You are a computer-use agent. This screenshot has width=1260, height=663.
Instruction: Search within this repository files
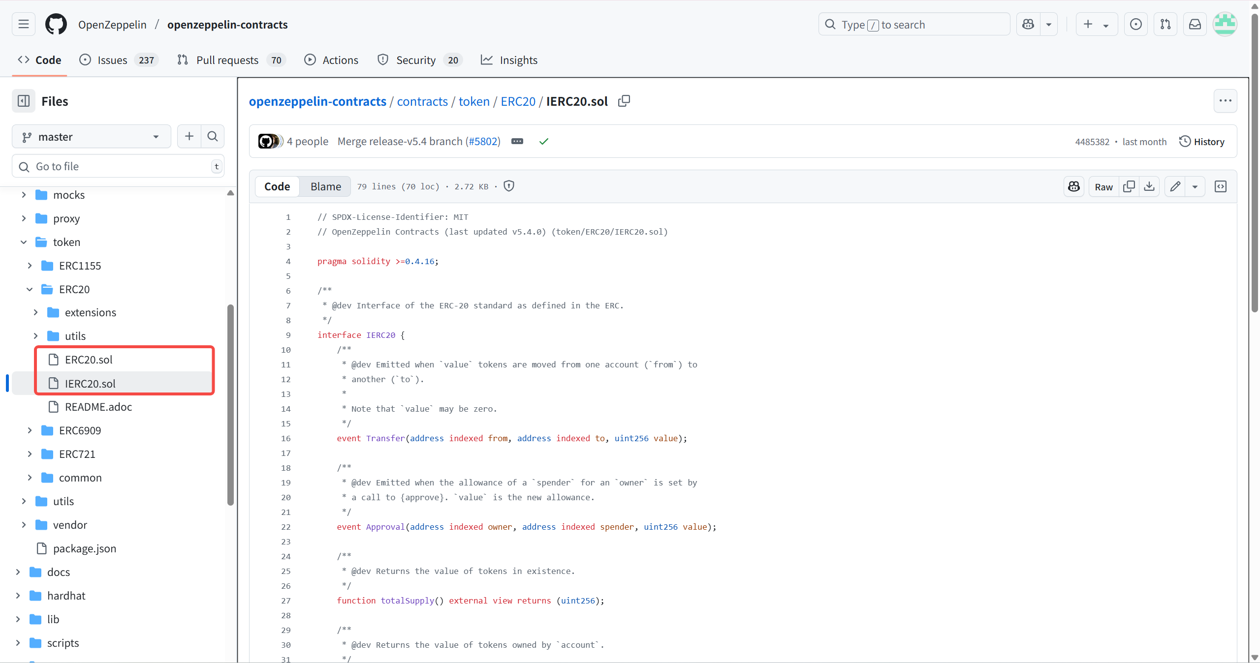pyautogui.click(x=213, y=136)
